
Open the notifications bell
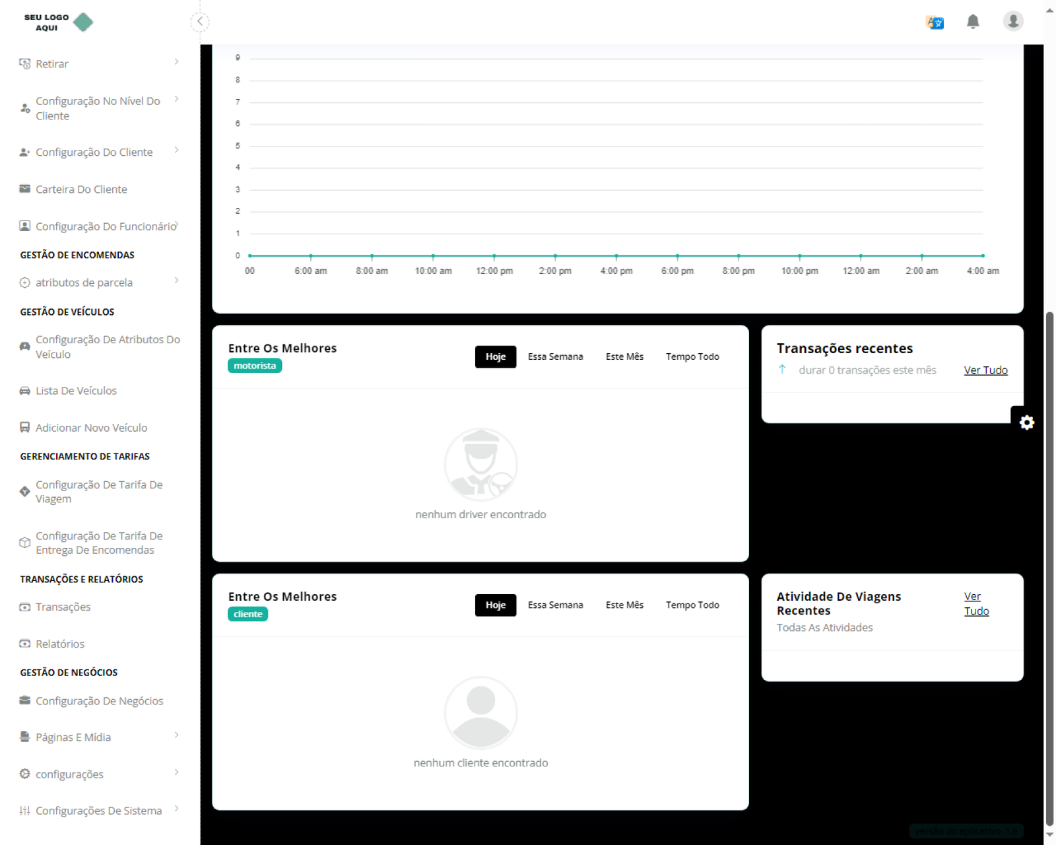click(972, 22)
